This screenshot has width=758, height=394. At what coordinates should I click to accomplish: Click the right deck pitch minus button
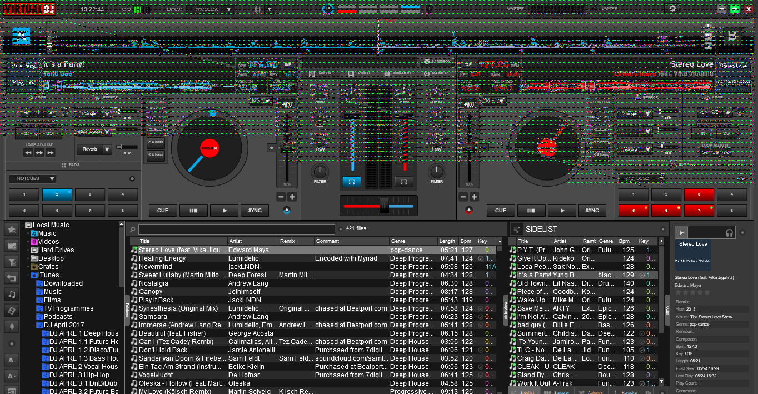[463, 197]
